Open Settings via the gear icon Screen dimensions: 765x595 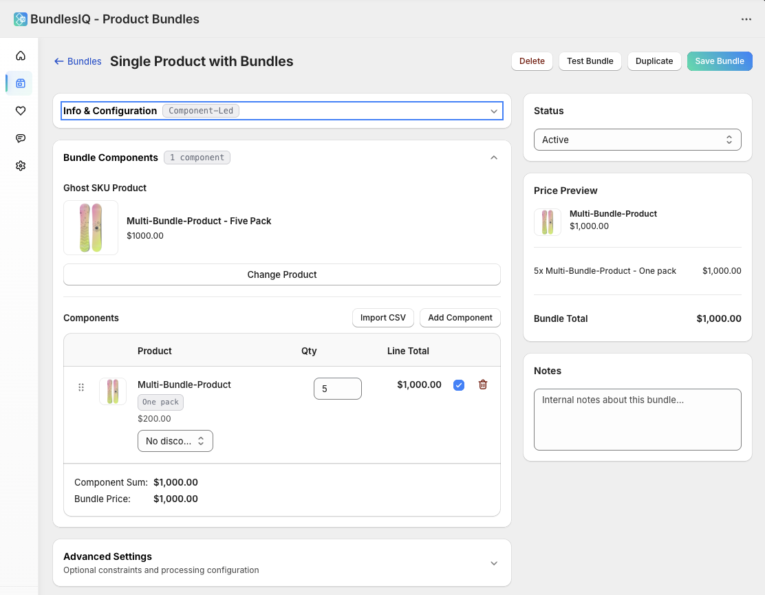pos(20,165)
